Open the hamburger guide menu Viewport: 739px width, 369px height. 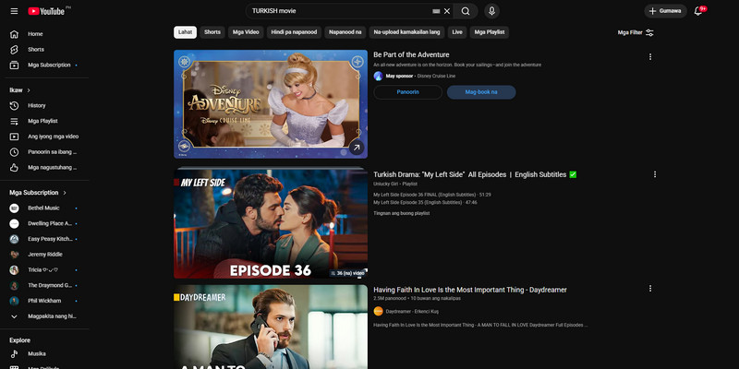click(x=14, y=11)
